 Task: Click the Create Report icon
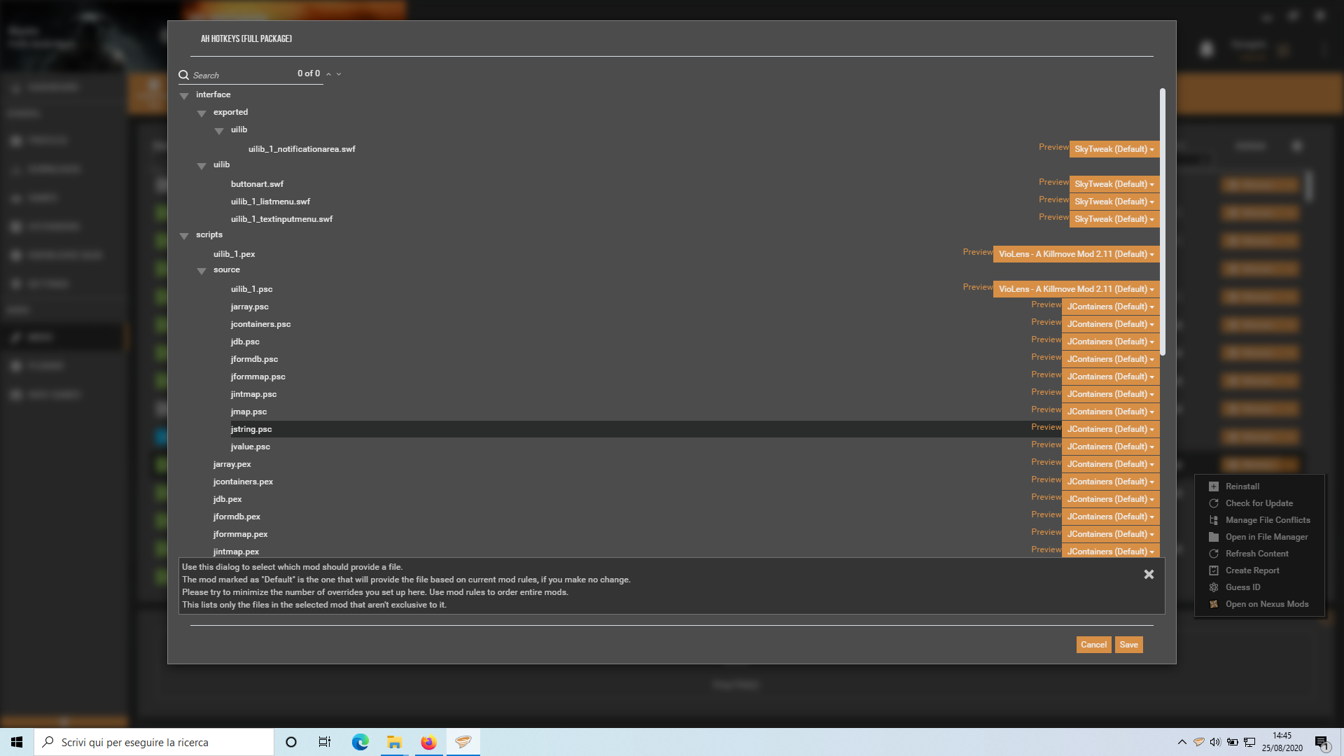(x=1214, y=570)
